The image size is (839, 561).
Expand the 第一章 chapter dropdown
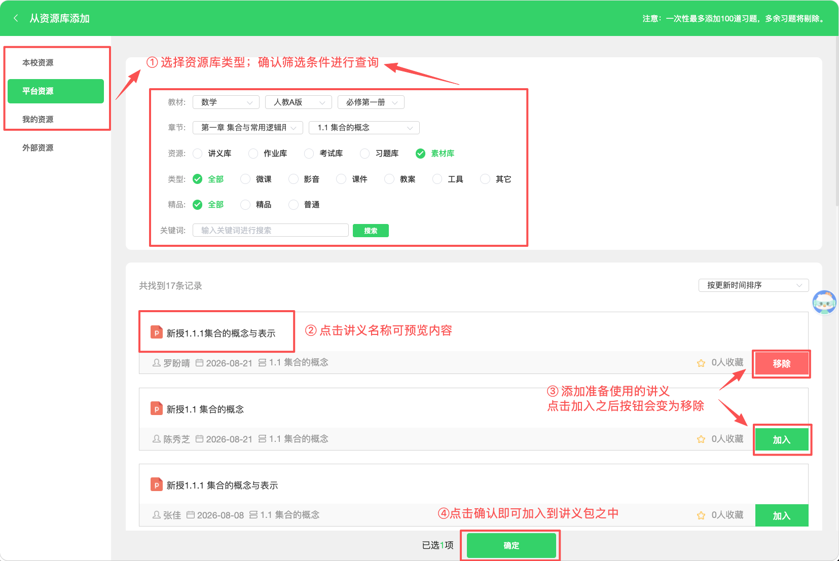point(248,127)
